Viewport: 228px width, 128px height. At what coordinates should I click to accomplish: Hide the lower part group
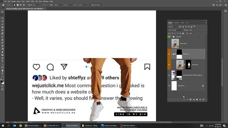pos(169,54)
